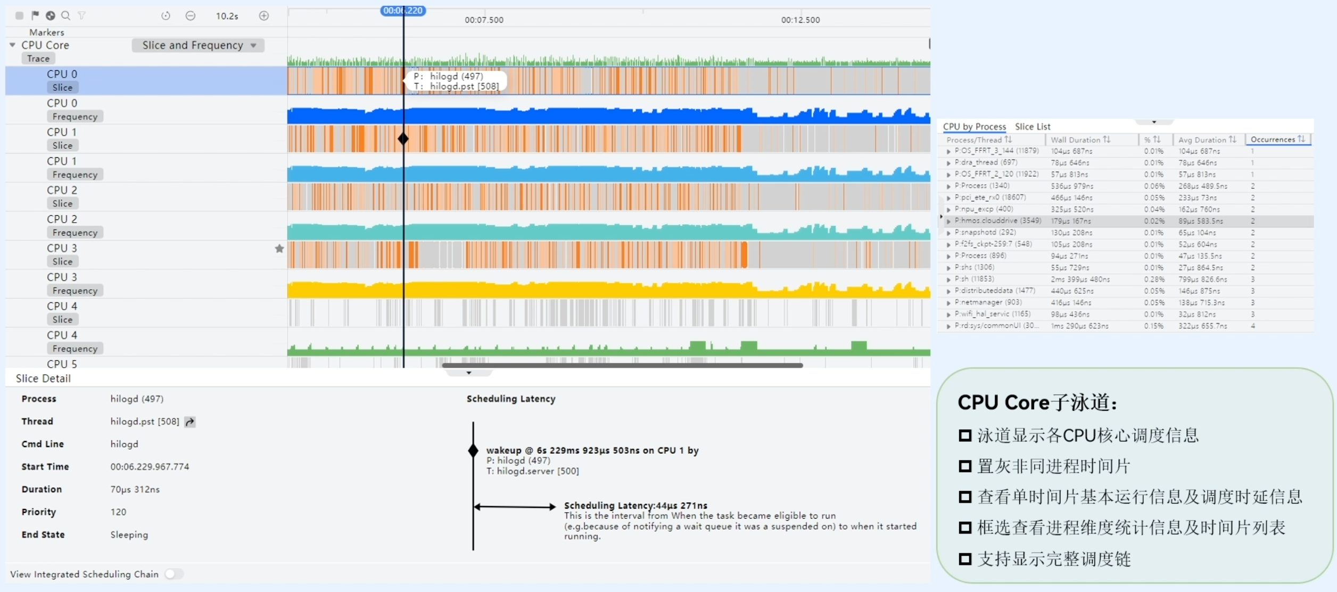Expand the P:netmanager (903) process row
1337x592 pixels.
pos(948,303)
